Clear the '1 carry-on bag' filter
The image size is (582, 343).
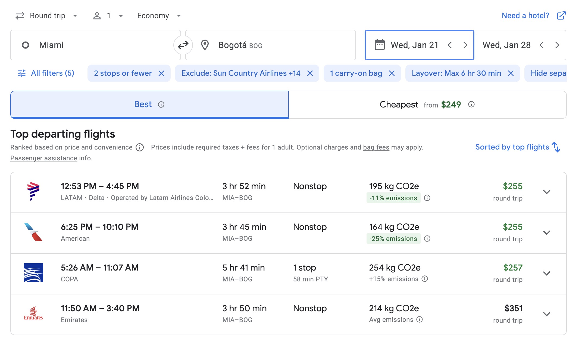(392, 73)
